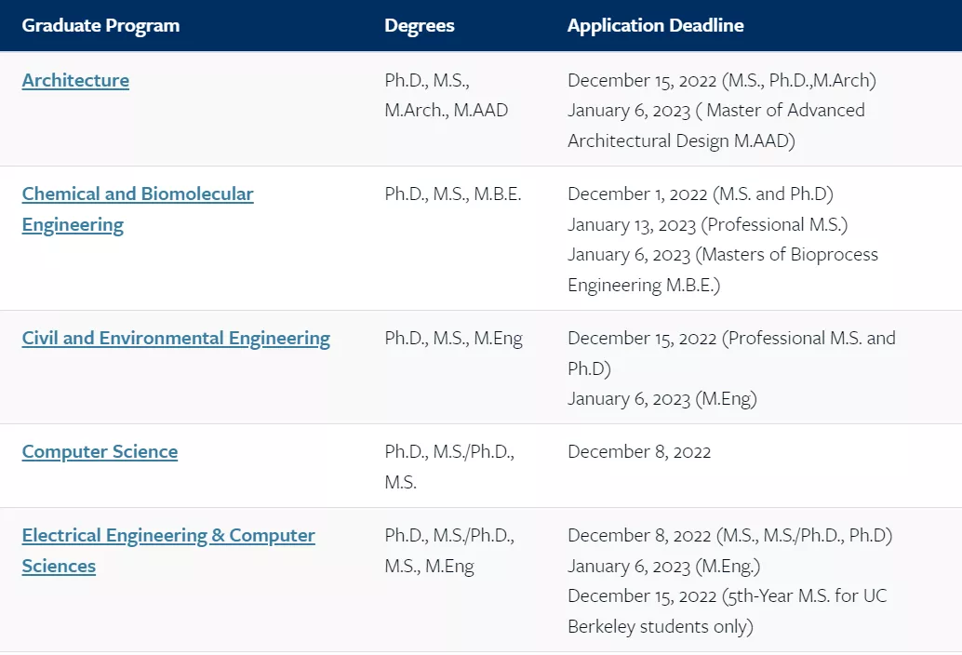Open Chemical and Biomolecular Engineering link
This screenshot has height=655, width=962.
(x=138, y=194)
